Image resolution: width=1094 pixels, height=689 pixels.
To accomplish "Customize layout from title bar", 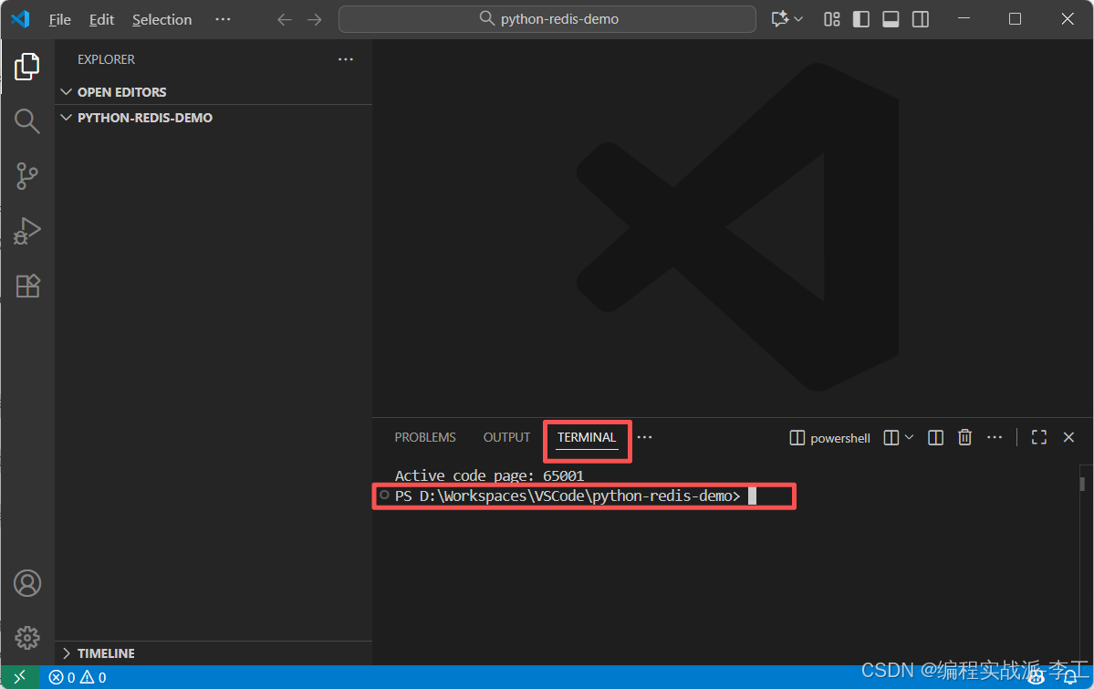I will 831,19.
